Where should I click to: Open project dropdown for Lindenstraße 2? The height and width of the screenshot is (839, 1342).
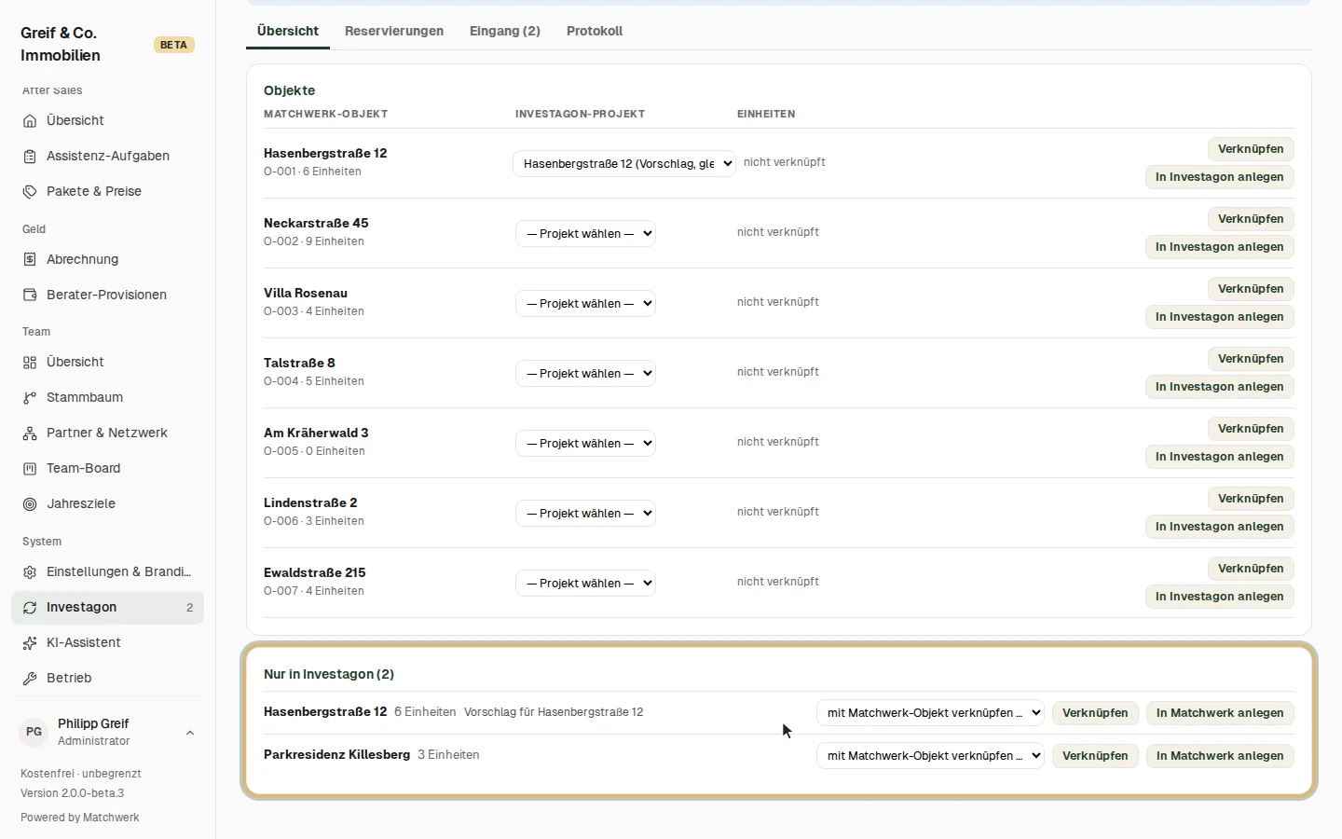585,513
